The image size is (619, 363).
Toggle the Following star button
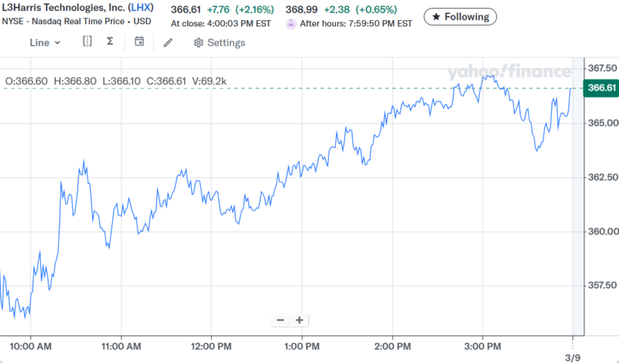tap(460, 16)
